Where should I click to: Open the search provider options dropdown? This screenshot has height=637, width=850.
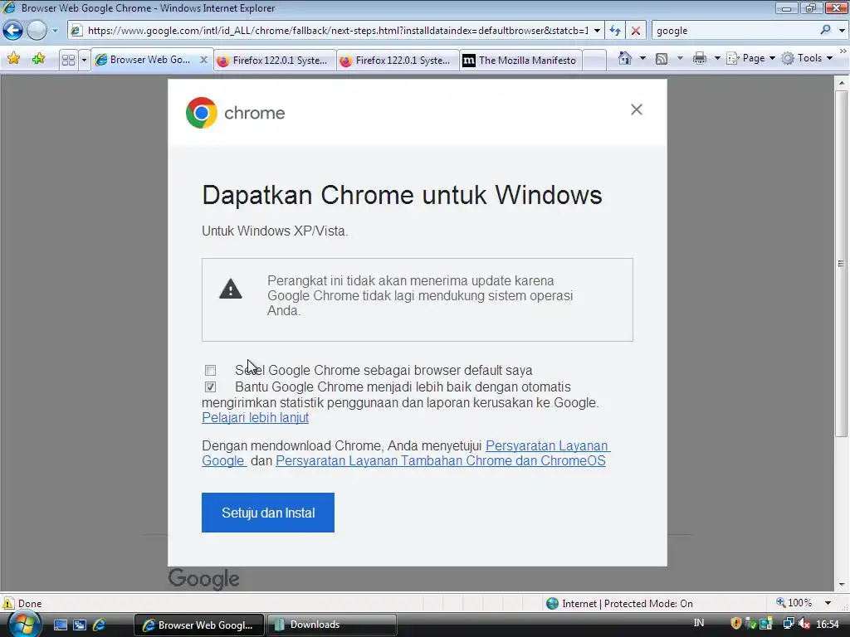click(842, 31)
